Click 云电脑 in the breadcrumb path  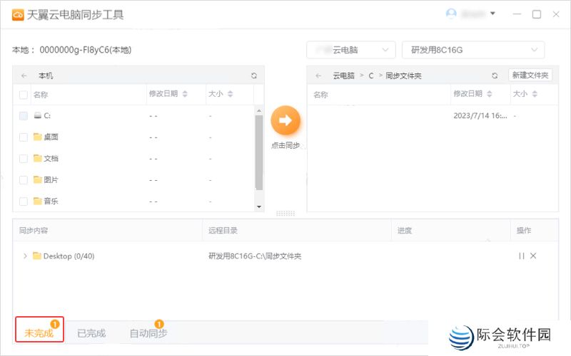click(x=343, y=75)
